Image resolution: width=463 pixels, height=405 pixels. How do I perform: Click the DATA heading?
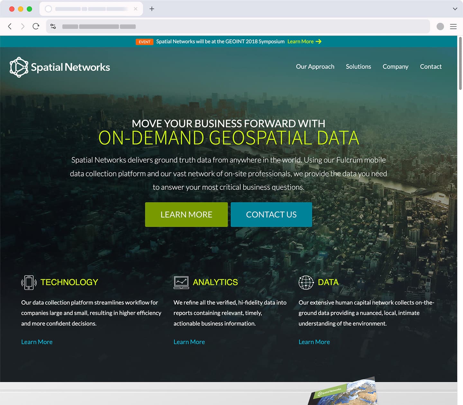pyautogui.click(x=328, y=282)
